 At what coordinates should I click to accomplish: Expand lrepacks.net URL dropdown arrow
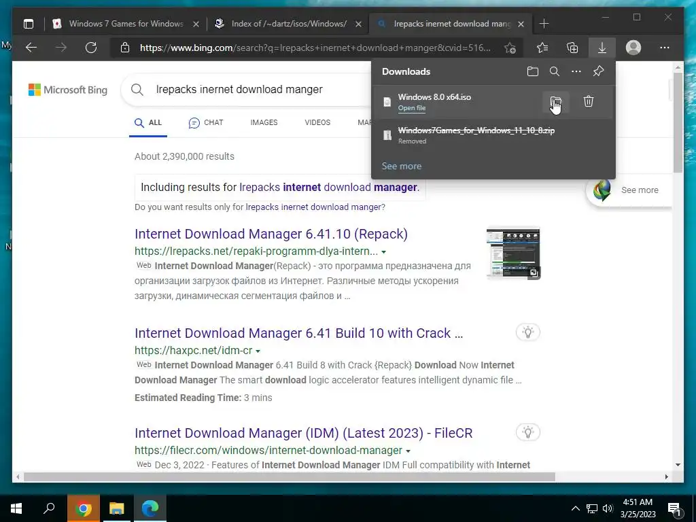pyautogui.click(x=383, y=251)
